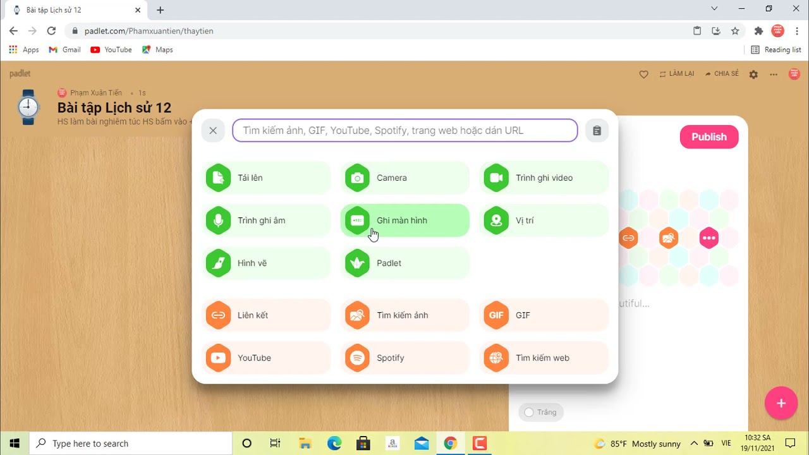The image size is (809, 455).
Task: Open a new browser tab
Action: [x=161, y=10]
